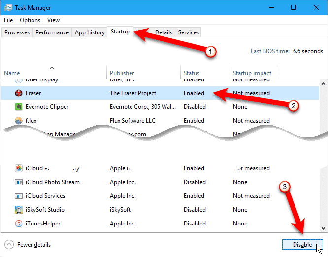Select the iCloud Photo Stream entry
This screenshot has width=328, height=257.
coord(53,182)
